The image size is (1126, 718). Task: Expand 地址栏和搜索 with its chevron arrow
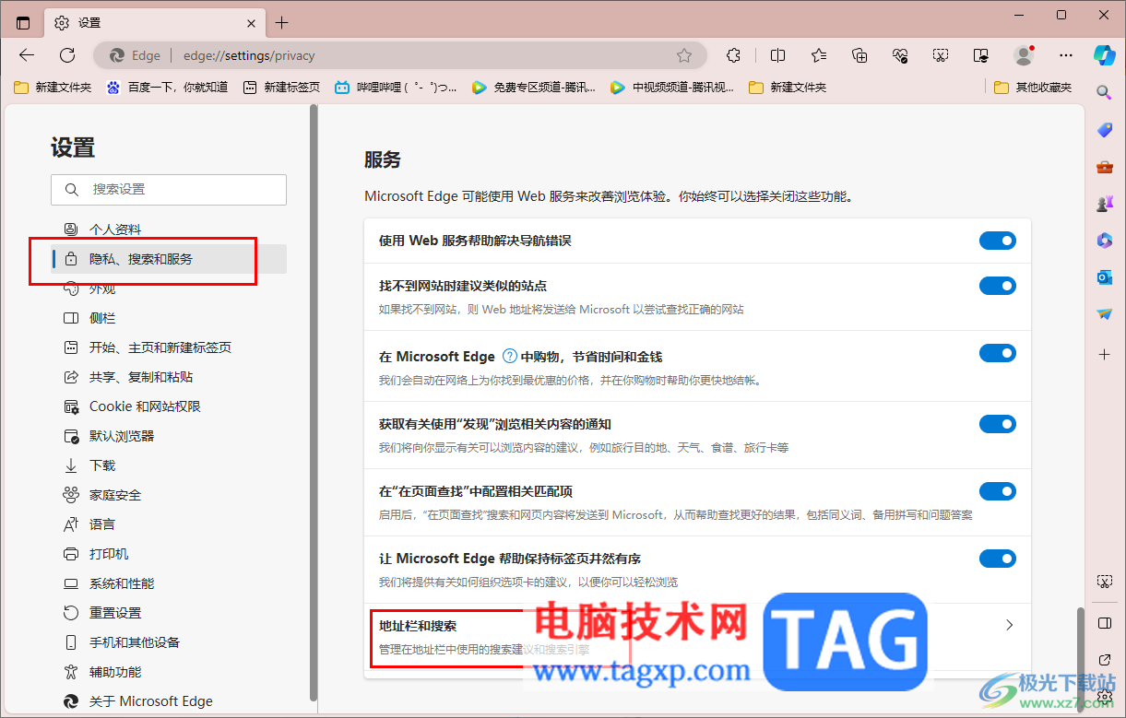(1009, 625)
